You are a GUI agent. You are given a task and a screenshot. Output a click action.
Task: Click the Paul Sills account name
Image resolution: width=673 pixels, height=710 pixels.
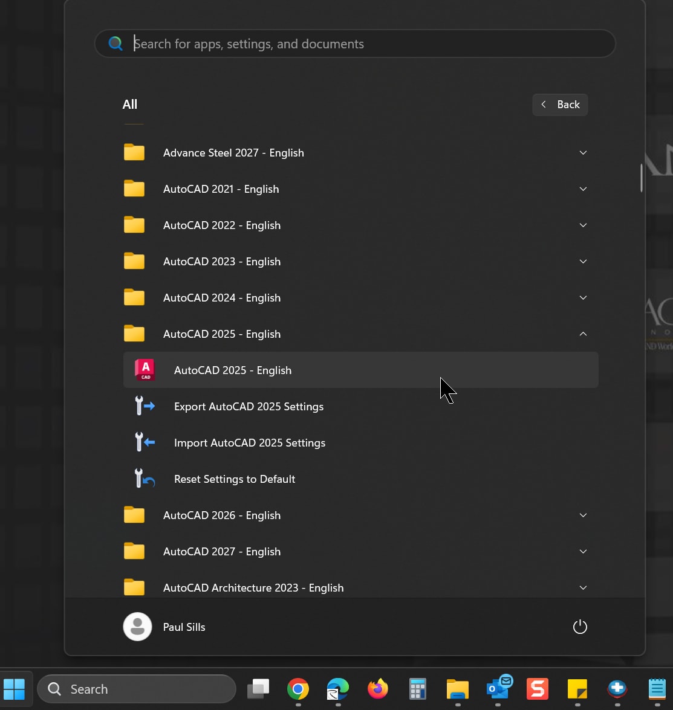coord(184,627)
